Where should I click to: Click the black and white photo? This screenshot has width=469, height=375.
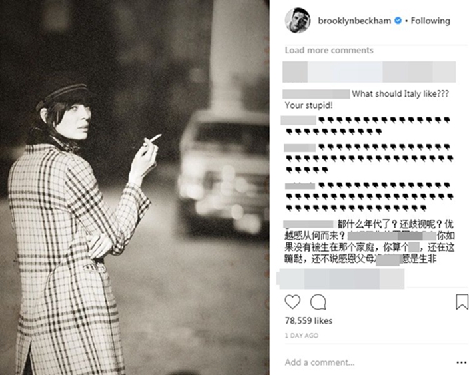pos(135,188)
